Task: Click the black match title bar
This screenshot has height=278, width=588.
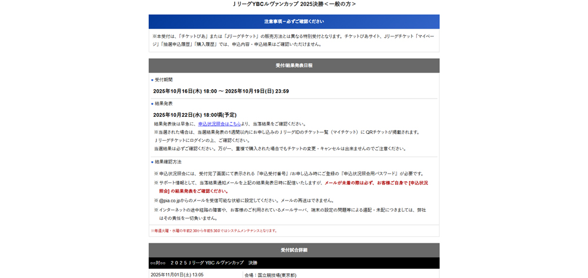Action: (x=293, y=263)
